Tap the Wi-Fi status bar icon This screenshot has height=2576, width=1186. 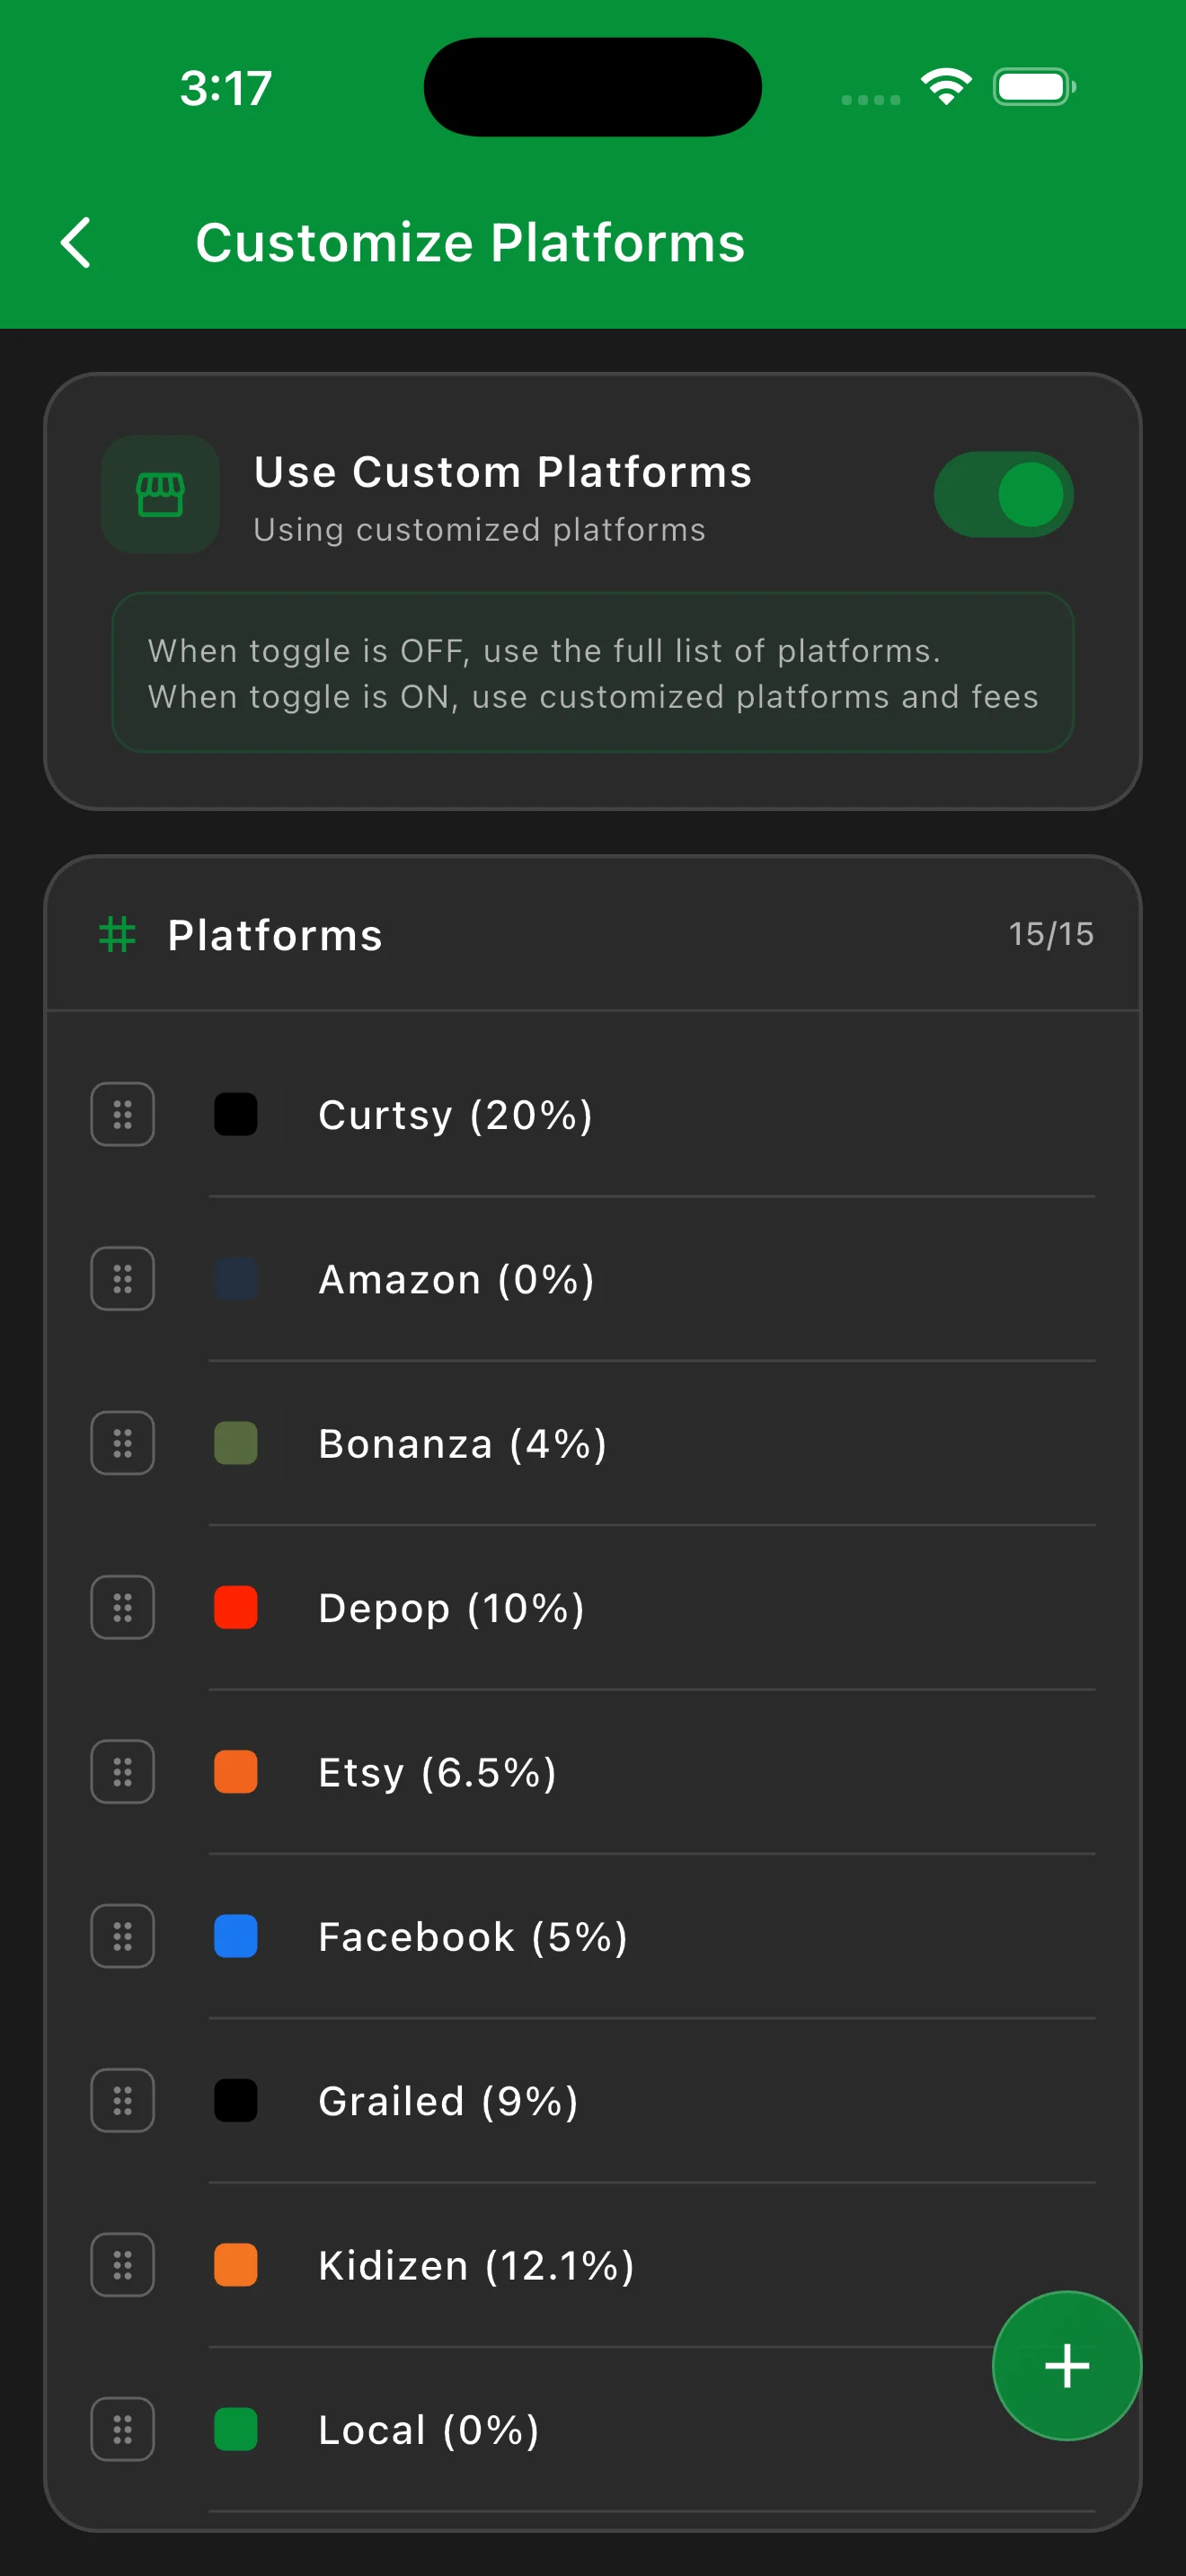pyautogui.click(x=946, y=87)
